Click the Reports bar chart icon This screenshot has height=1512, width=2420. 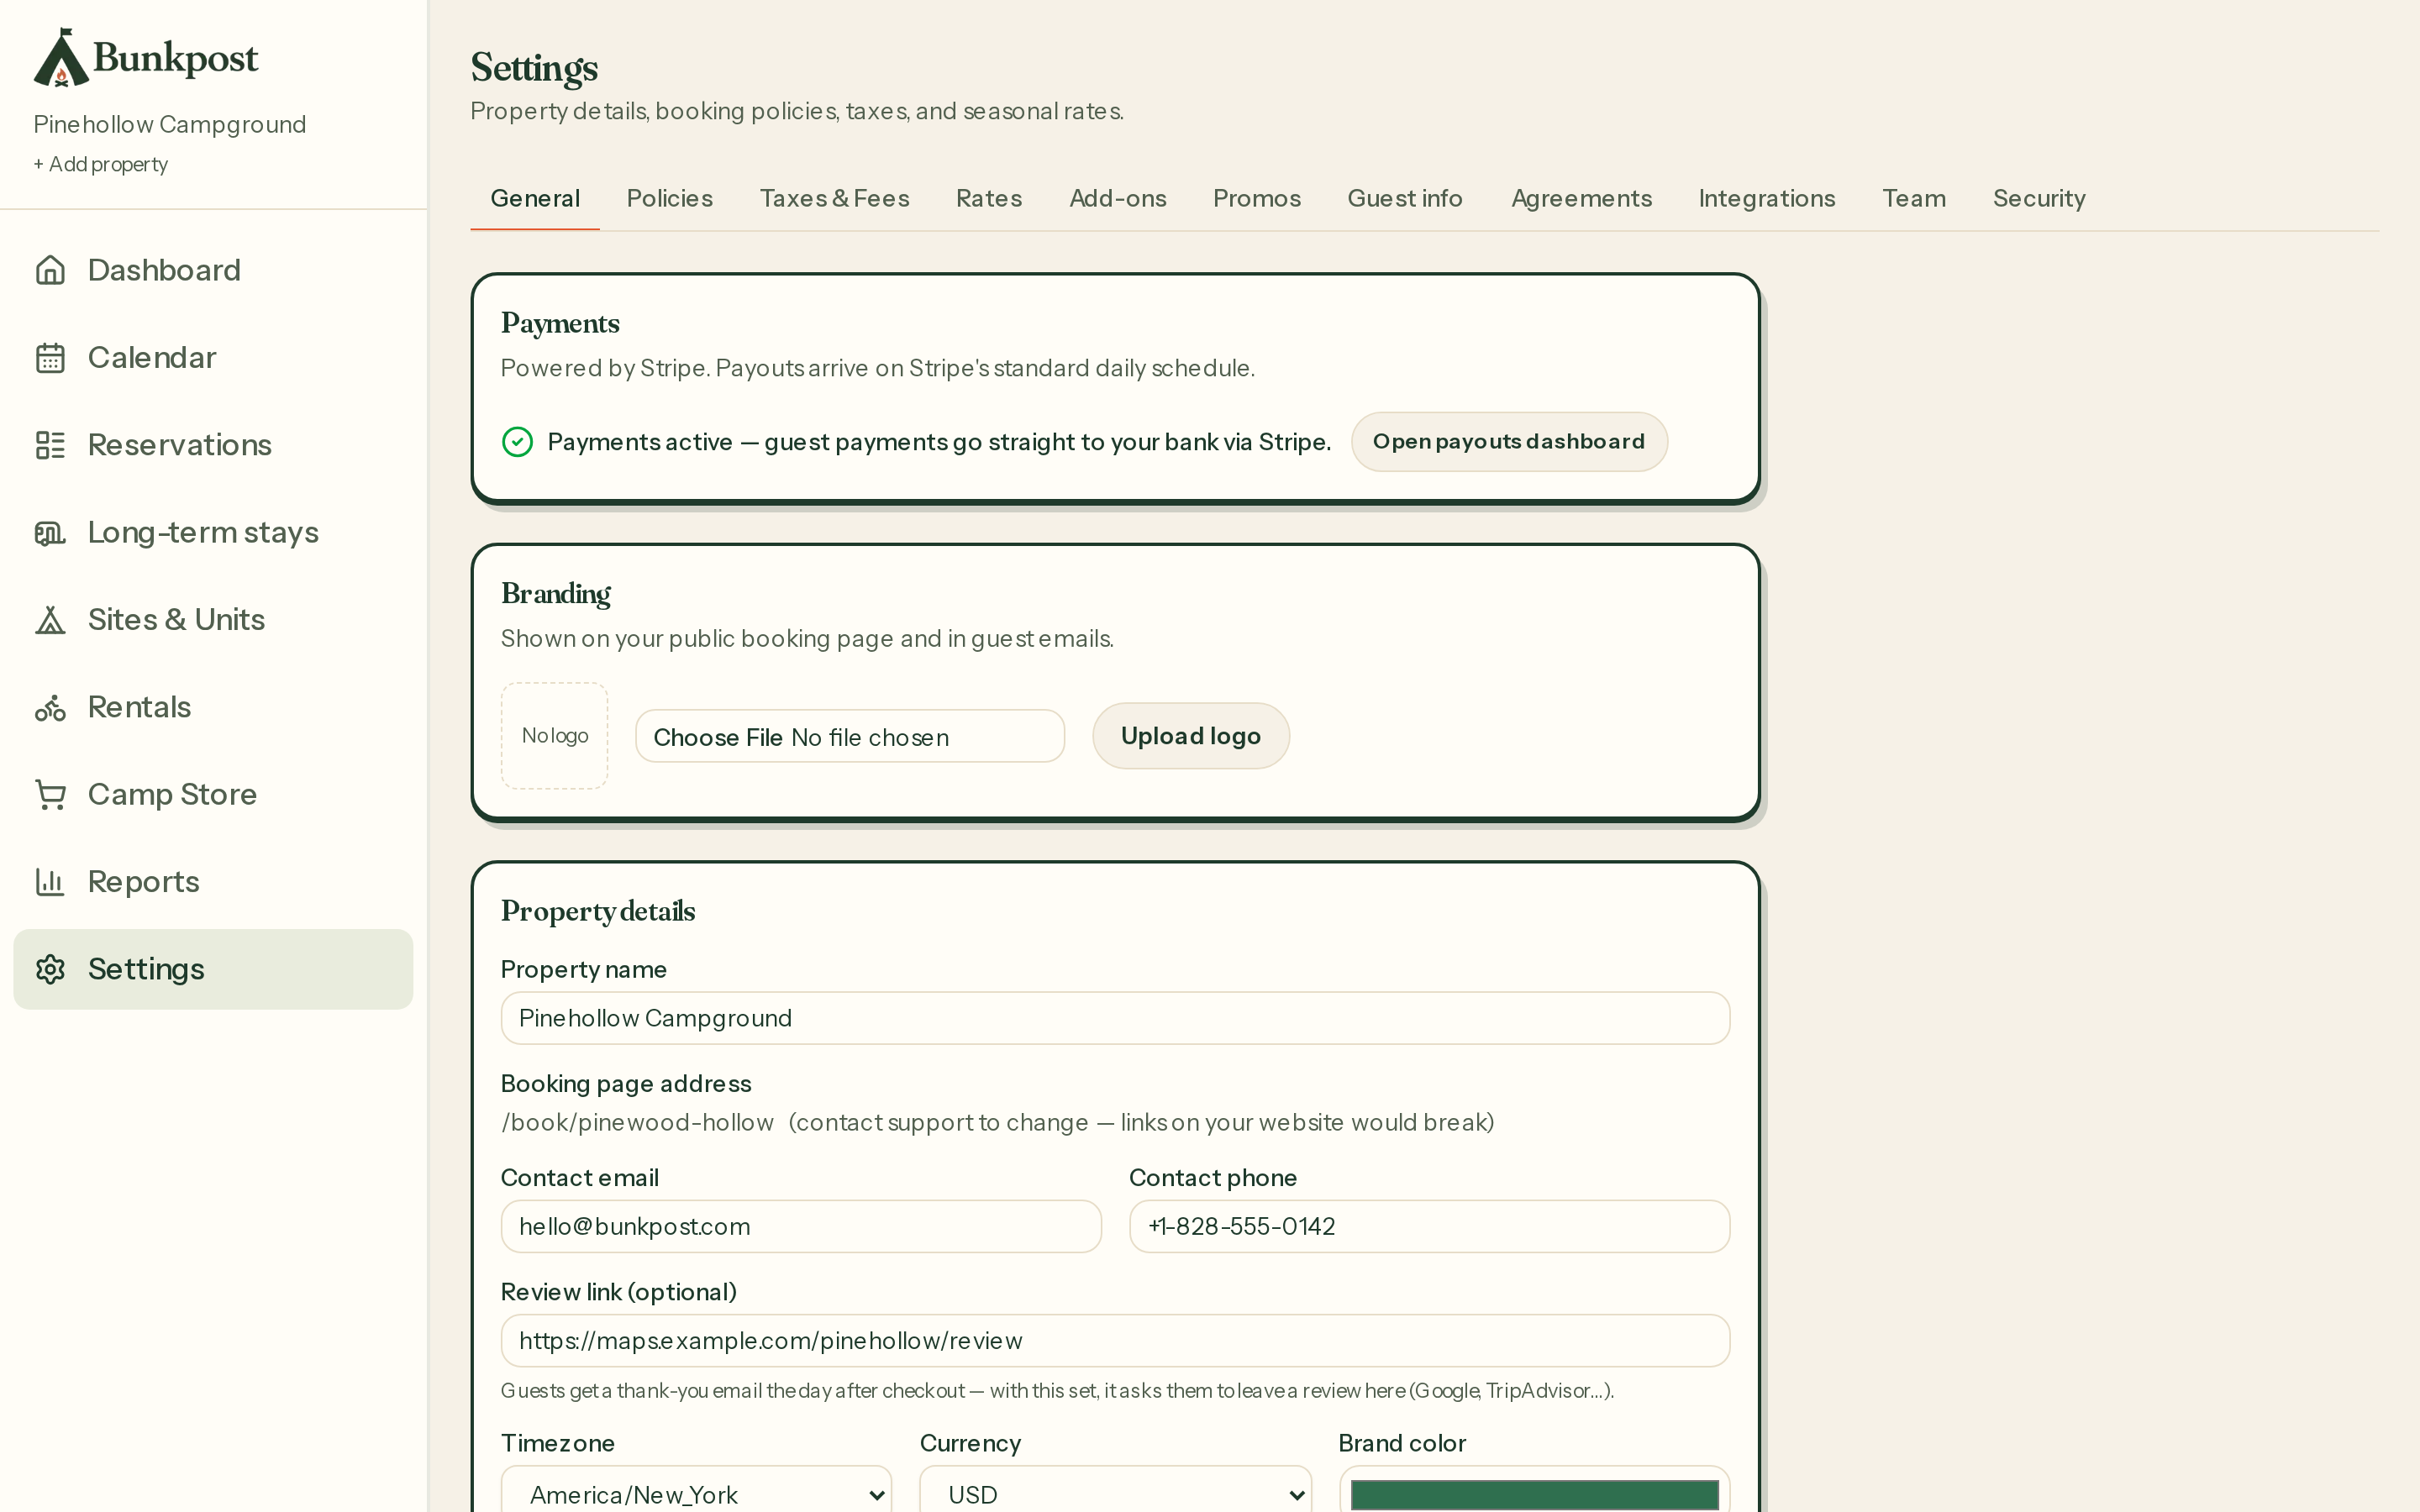[x=50, y=882]
